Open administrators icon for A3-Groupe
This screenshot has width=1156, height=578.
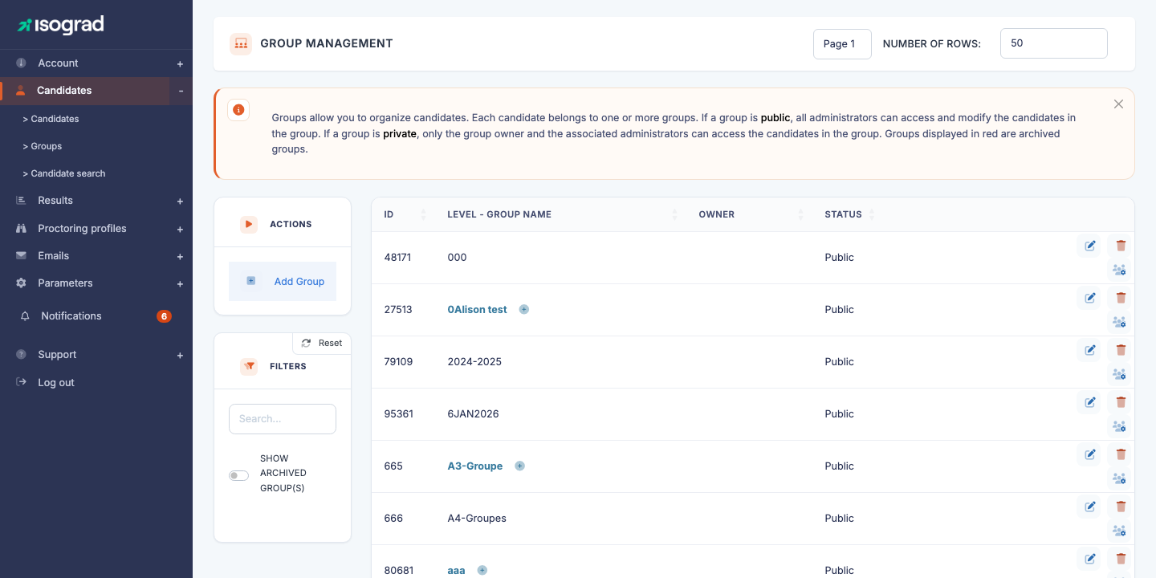[1119, 478]
